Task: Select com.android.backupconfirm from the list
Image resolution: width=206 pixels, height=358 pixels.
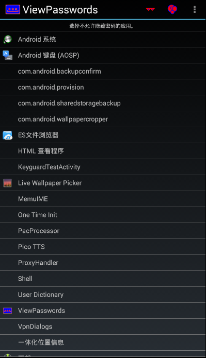Action: pyautogui.click(x=103, y=71)
